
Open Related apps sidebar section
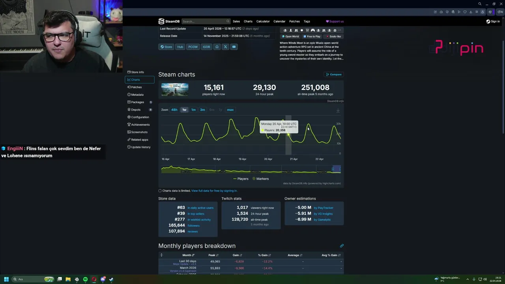pos(138,140)
